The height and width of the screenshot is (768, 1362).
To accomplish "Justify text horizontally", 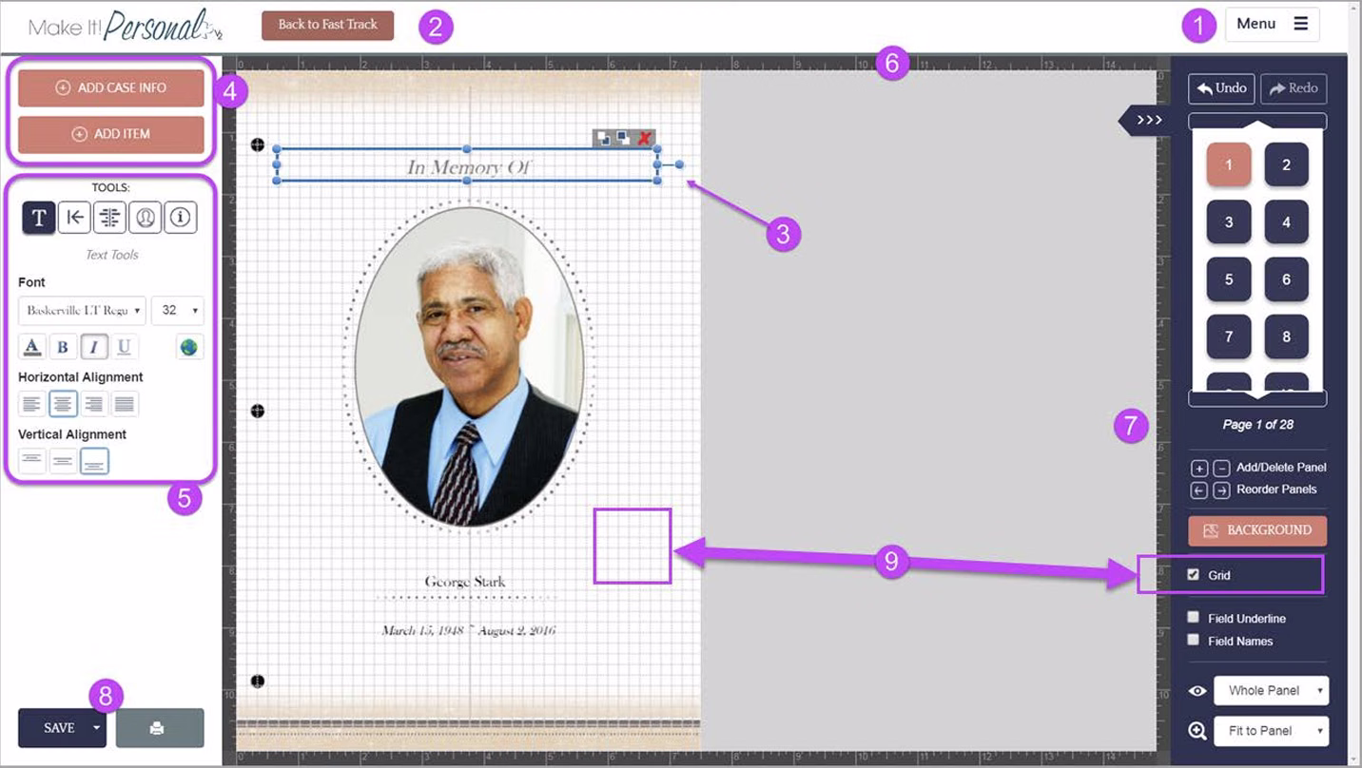I will click(125, 404).
